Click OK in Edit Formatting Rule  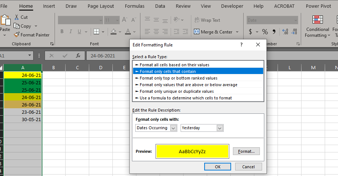click(218, 167)
